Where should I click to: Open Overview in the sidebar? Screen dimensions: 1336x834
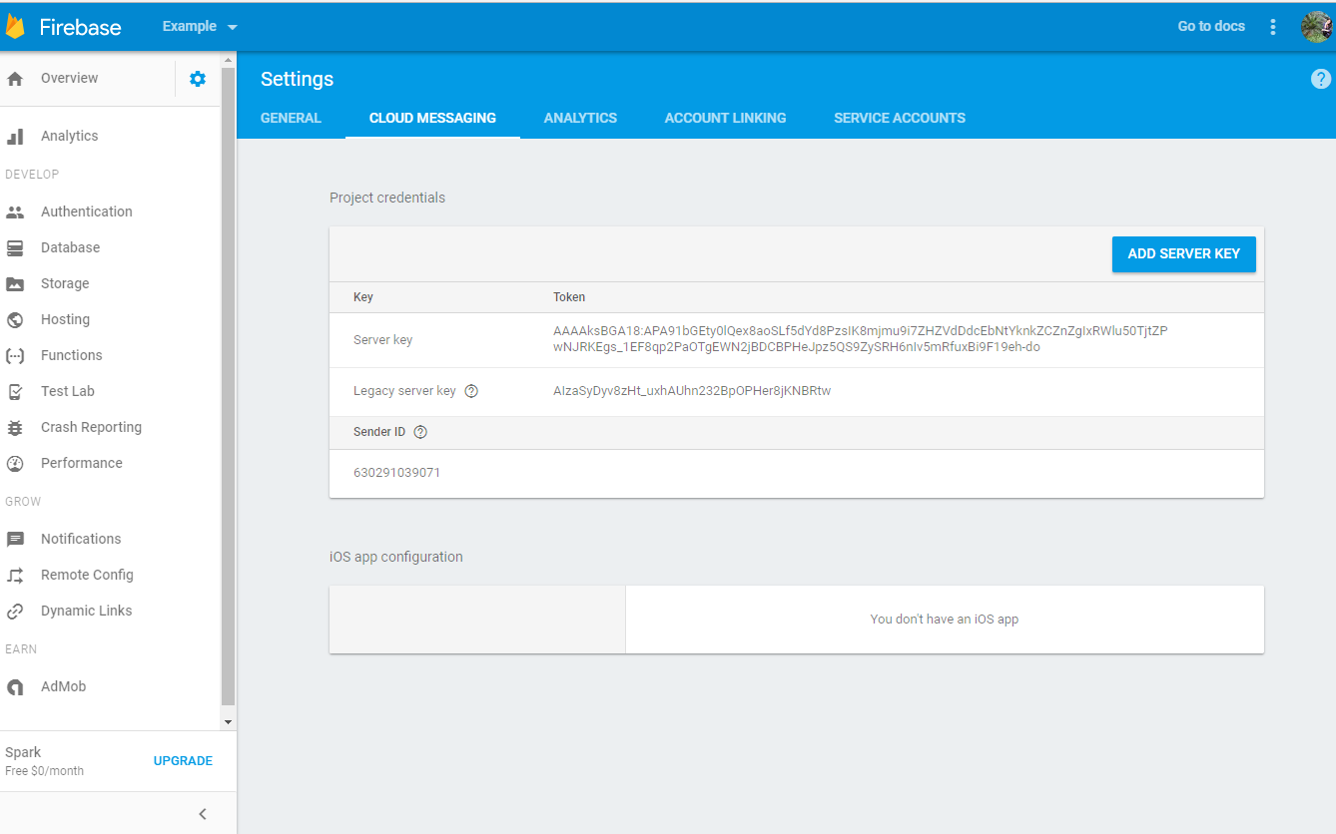pyautogui.click(x=69, y=78)
